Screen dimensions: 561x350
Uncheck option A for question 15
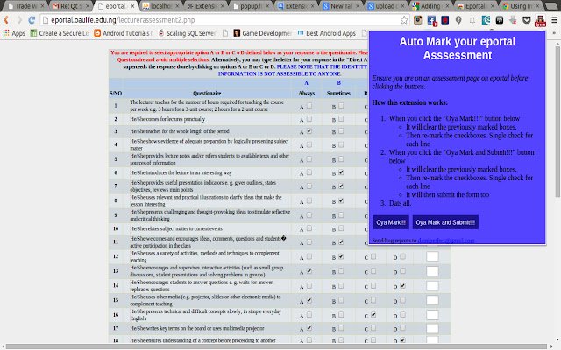309,300
